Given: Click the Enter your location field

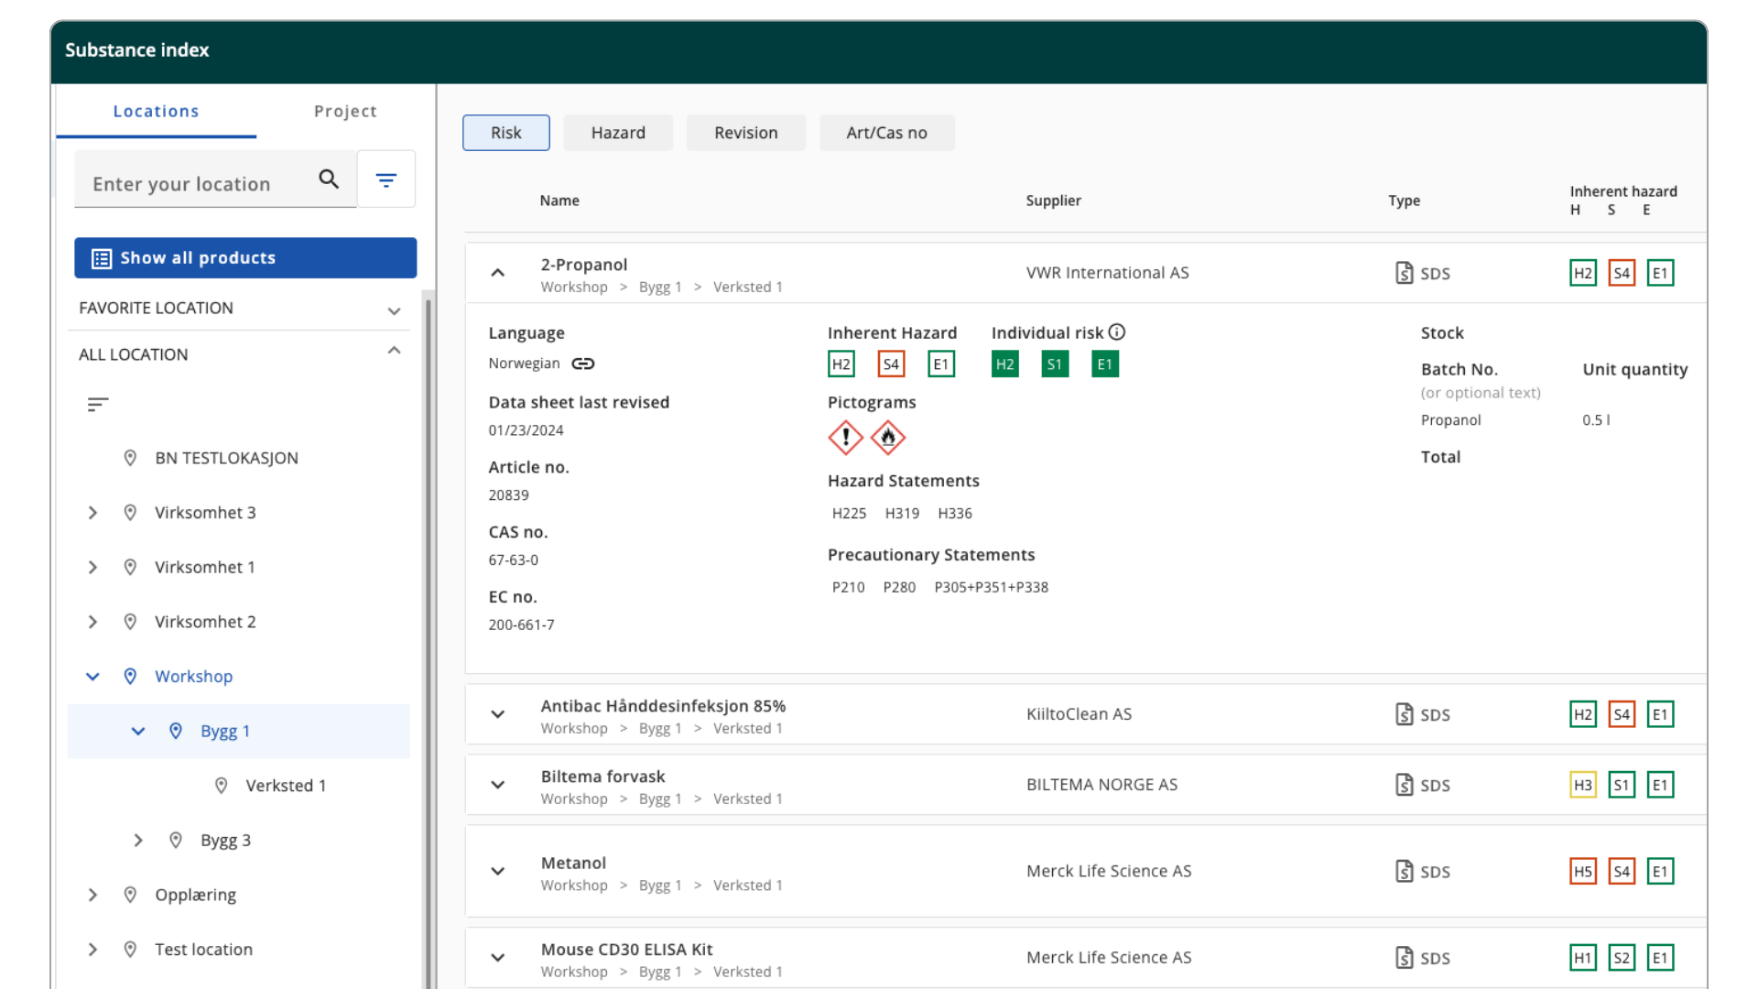Looking at the screenshot, I should (x=197, y=184).
